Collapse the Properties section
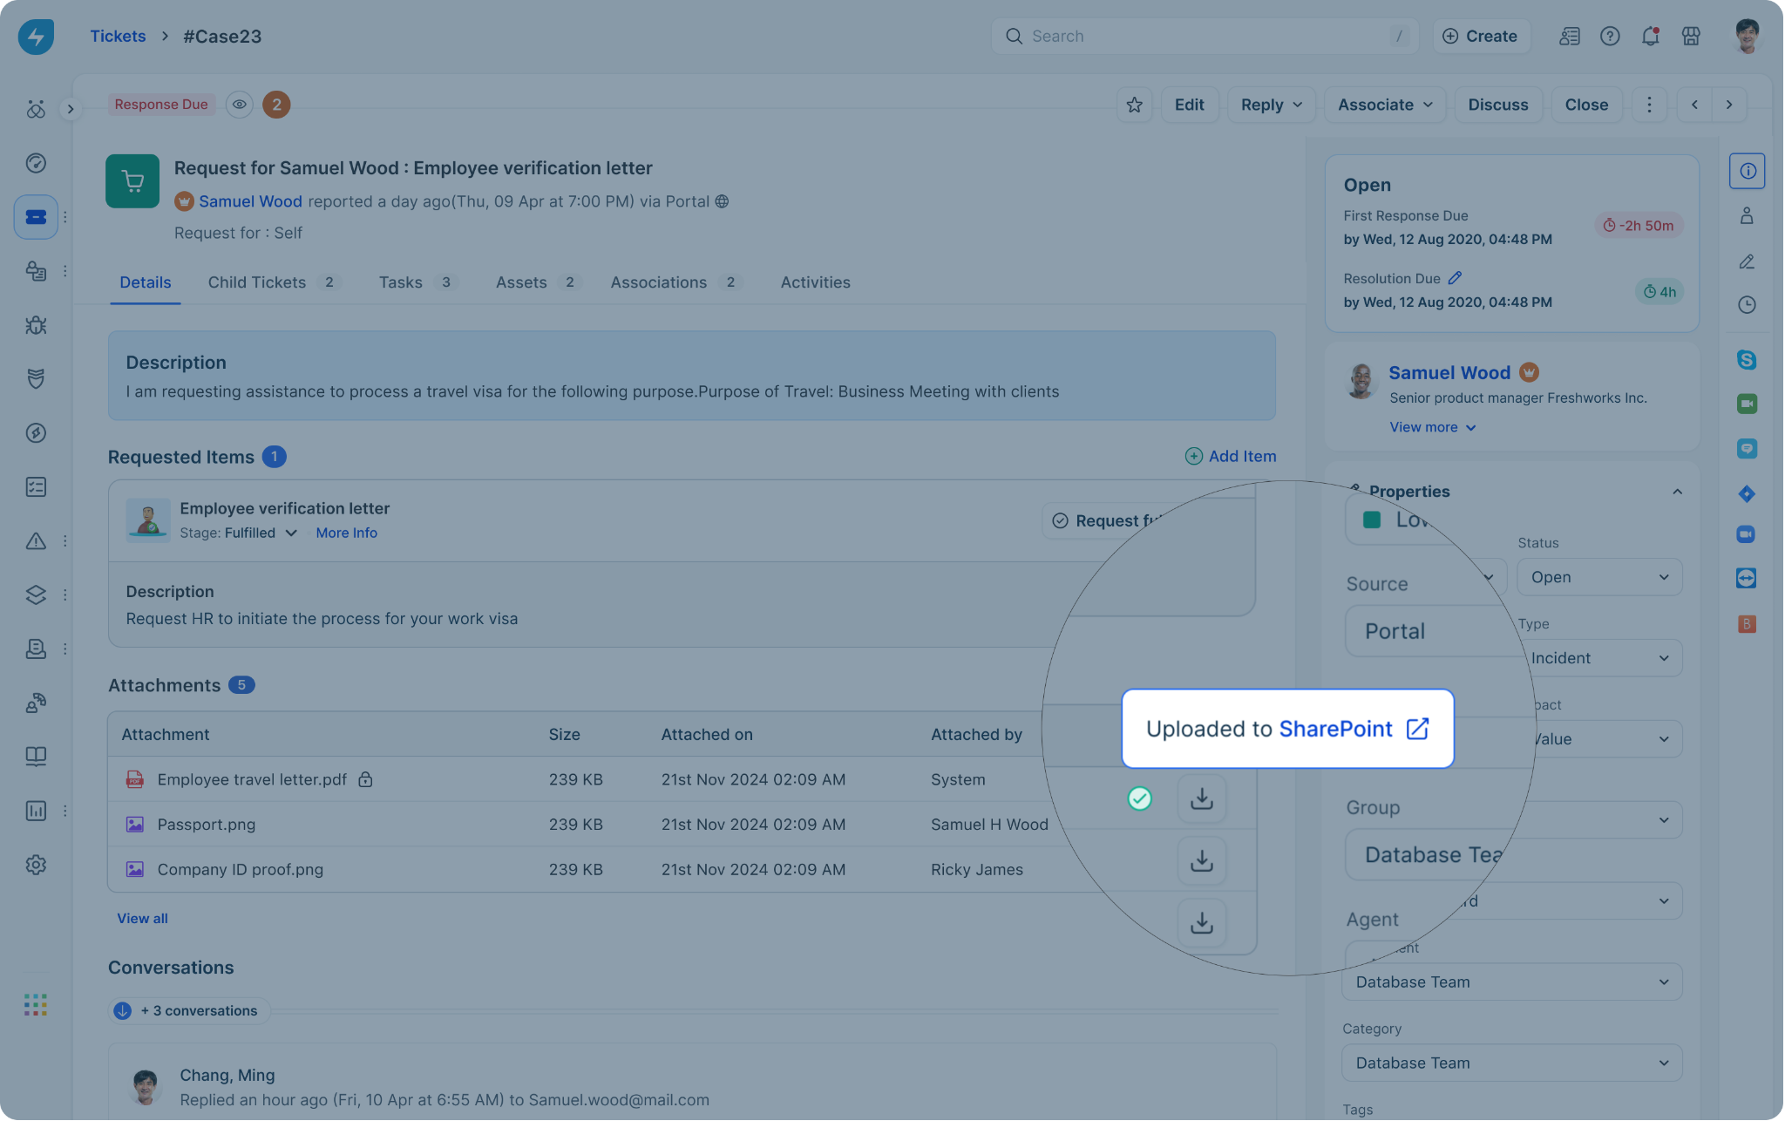The image size is (1785, 1121). (x=1677, y=492)
